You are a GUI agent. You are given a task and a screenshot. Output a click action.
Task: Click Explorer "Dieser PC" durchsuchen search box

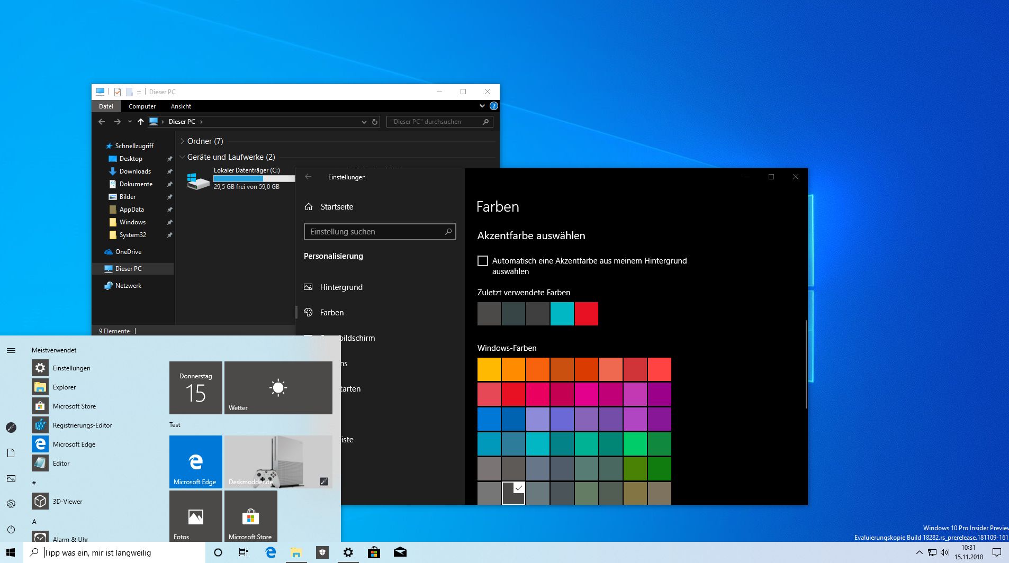439,122
